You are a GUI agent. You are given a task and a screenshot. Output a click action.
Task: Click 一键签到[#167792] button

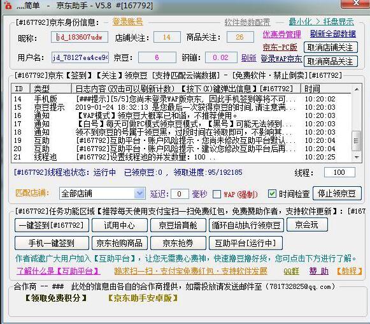(52, 225)
